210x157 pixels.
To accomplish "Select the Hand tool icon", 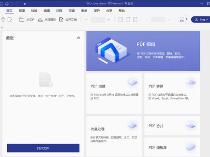I will (3, 19).
